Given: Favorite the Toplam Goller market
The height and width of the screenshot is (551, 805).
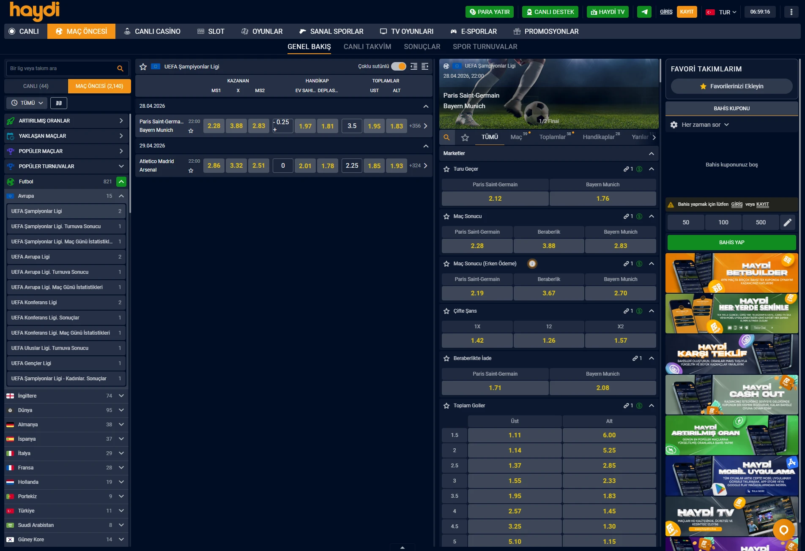Looking at the screenshot, I should [446, 406].
